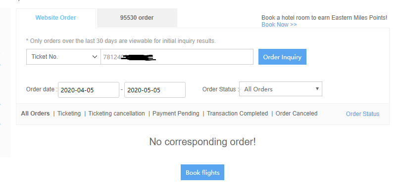Click the No corresponding order! message
The image size is (403, 195).
point(202,142)
